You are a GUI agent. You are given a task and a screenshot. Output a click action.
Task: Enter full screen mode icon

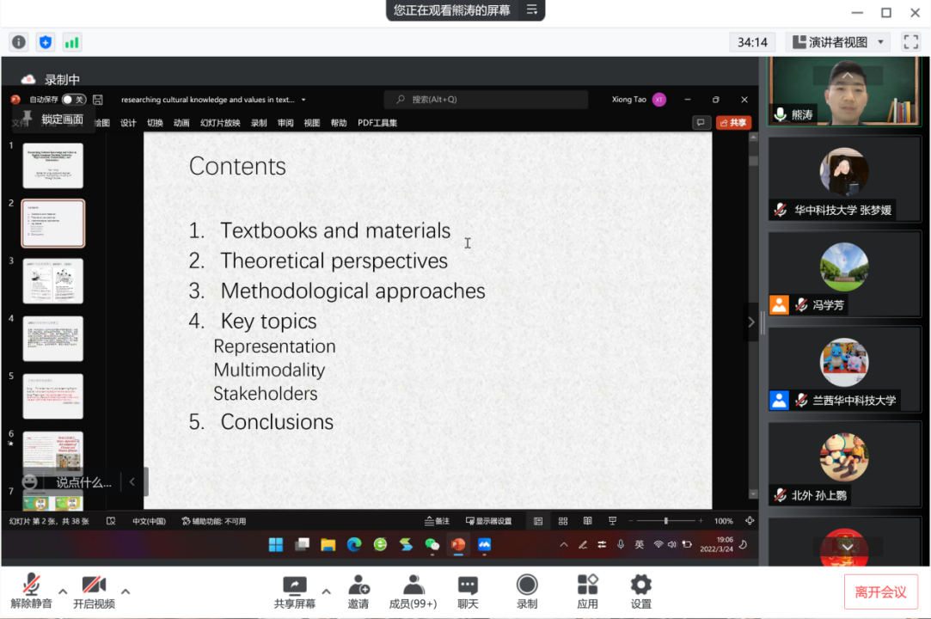pos(910,42)
